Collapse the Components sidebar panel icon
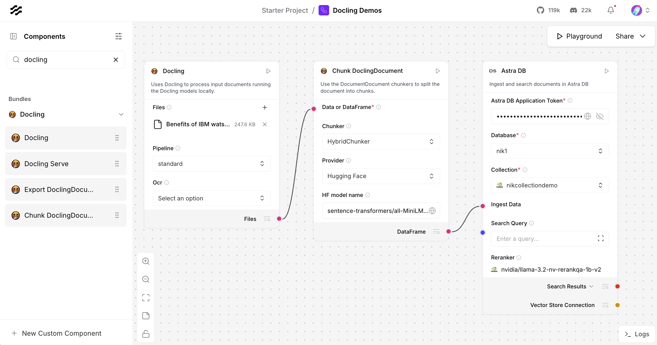The image size is (657, 345). click(13, 36)
